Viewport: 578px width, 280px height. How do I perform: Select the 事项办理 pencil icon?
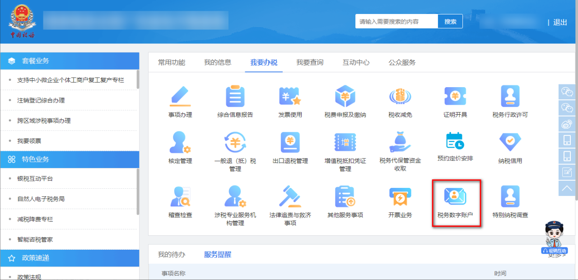tap(180, 97)
